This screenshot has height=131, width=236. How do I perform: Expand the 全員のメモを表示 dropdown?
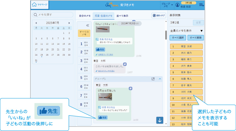click(201, 31)
